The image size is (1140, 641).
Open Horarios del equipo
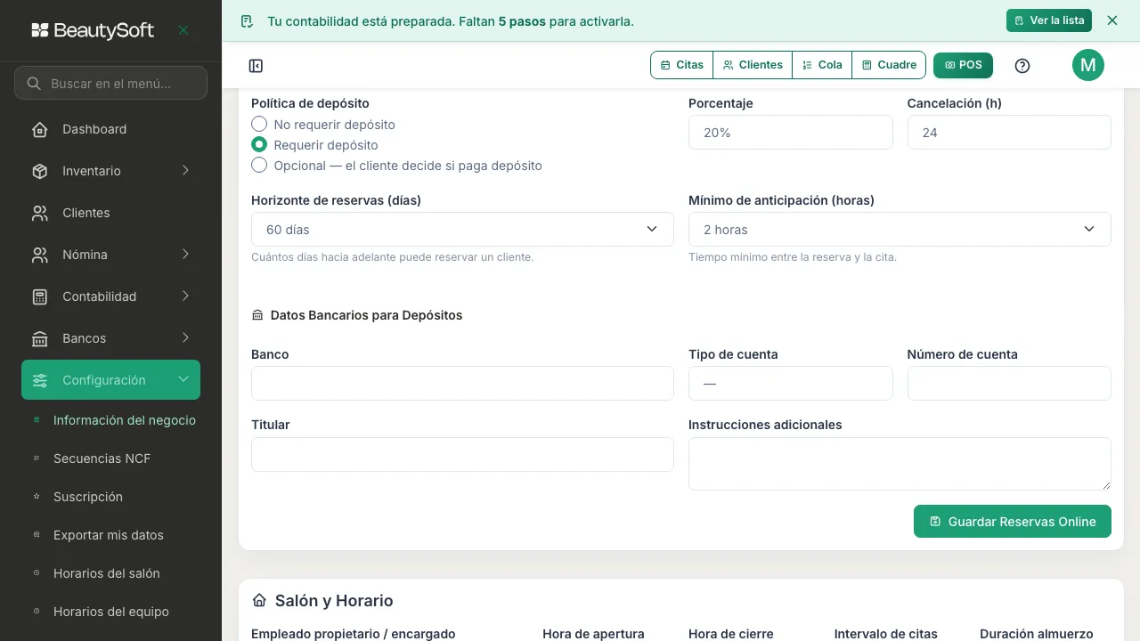[x=110, y=612]
